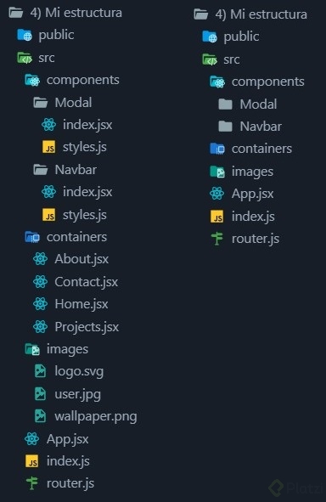The height and width of the screenshot is (502, 326).
Task: Click the React icon beside right App.jsx
Action: click(216, 194)
